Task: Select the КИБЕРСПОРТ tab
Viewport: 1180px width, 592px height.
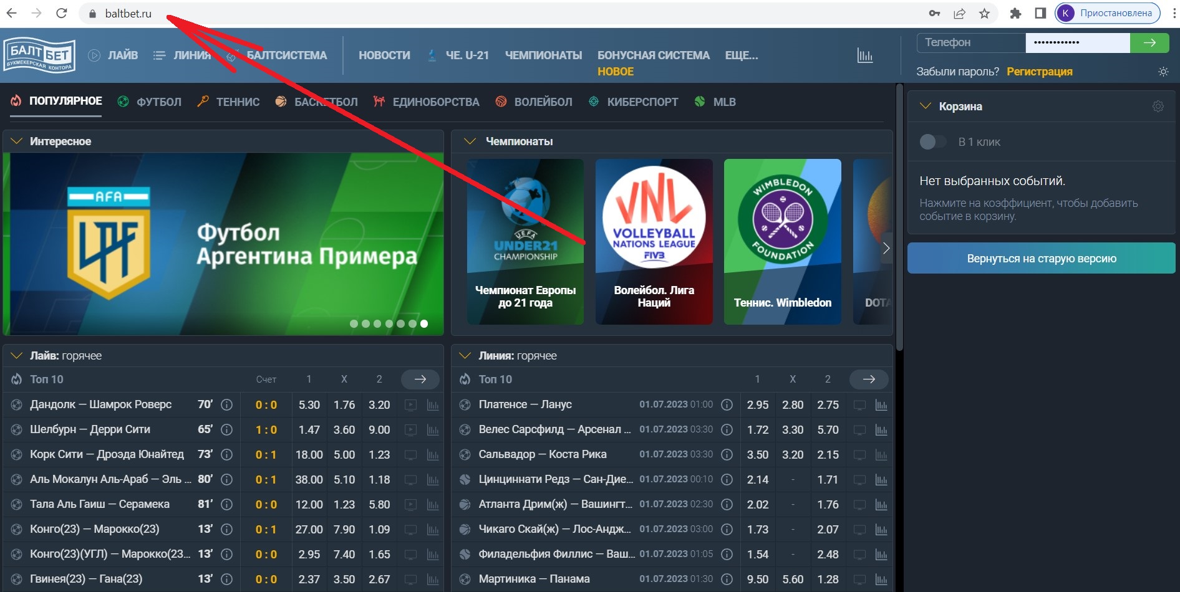Action: [633, 102]
